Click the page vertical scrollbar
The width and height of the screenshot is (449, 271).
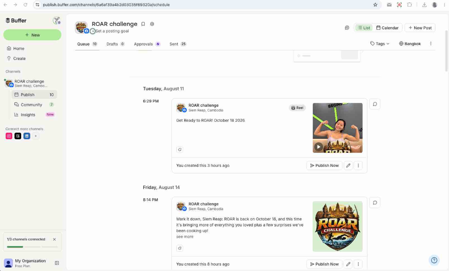[446, 50]
